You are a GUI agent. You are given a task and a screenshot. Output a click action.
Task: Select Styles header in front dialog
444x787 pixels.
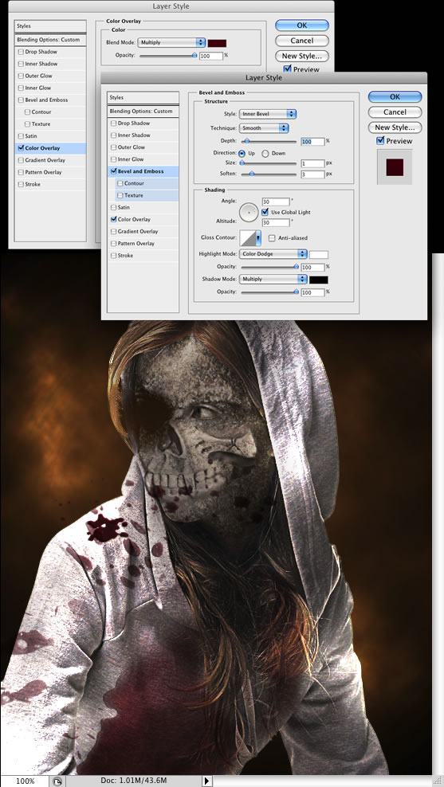coord(143,97)
